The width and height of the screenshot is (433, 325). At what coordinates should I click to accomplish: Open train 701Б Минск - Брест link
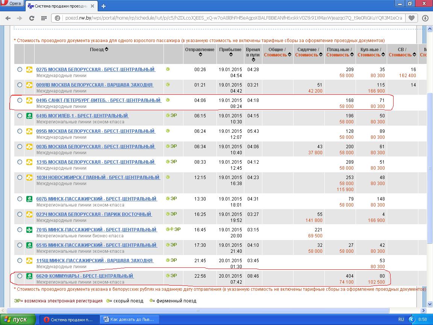97,230
